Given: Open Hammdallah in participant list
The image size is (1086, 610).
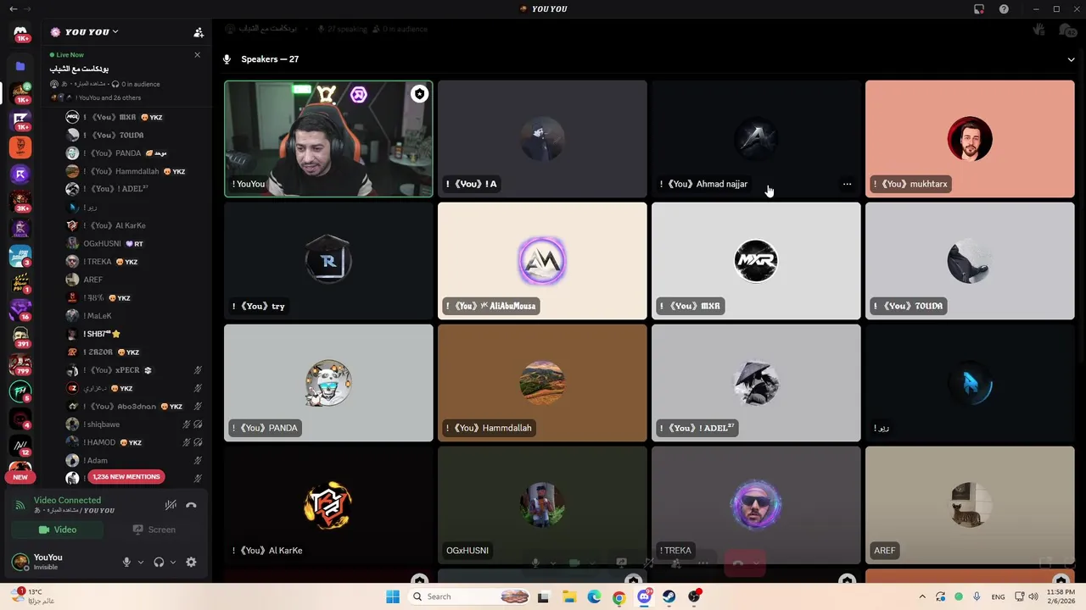Looking at the screenshot, I should click(x=135, y=171).
